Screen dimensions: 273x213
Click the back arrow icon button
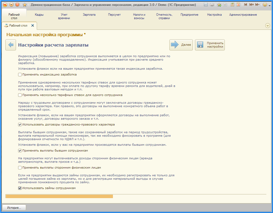(x=11, y=45)
